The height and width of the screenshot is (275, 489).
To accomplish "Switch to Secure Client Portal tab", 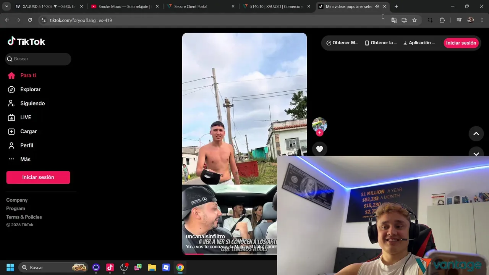I will point(201,6).
